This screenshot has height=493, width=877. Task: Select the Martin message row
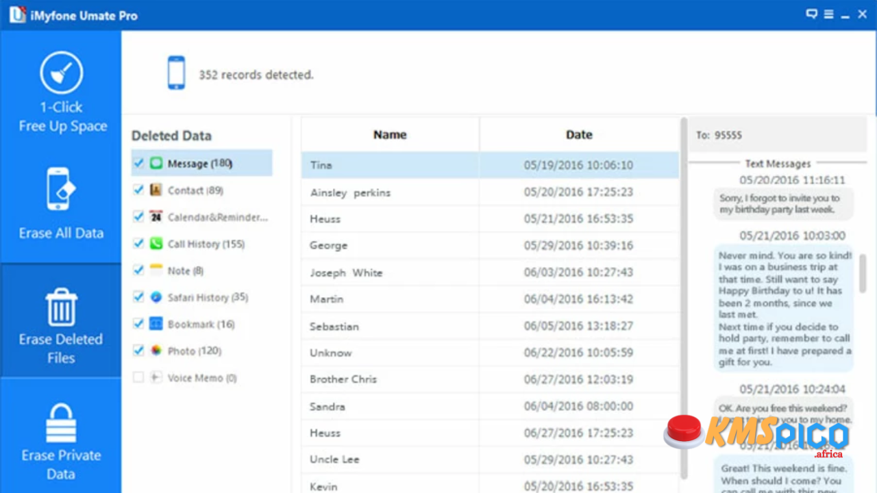pyautogui.click(x=490, y=299)
